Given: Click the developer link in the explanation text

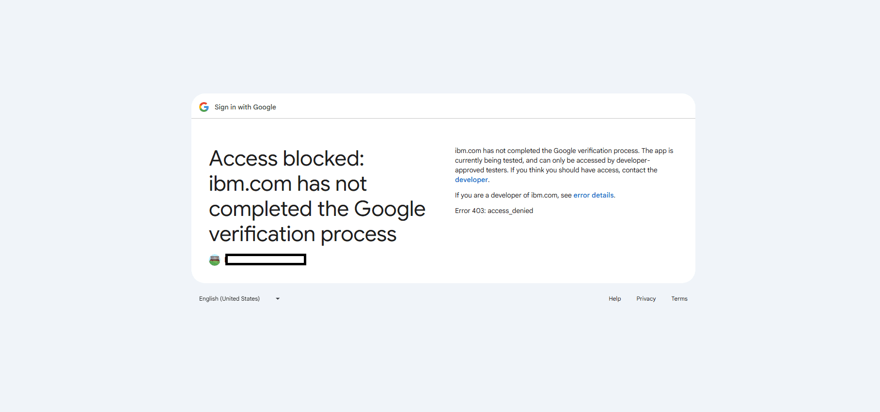Looking at the screenshot, I should pos(471,180).
